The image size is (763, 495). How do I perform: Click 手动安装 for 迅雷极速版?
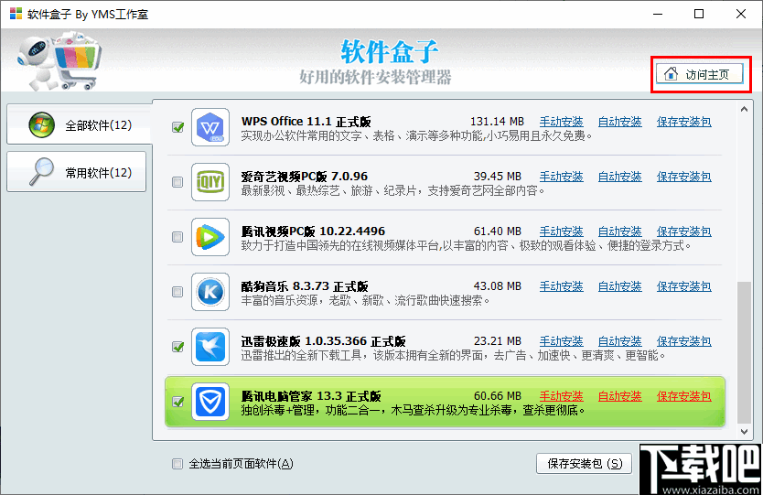click(x=561, y=341)
